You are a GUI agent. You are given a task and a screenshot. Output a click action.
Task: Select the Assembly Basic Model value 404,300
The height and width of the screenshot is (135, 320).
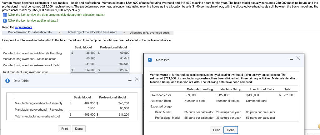90,103
